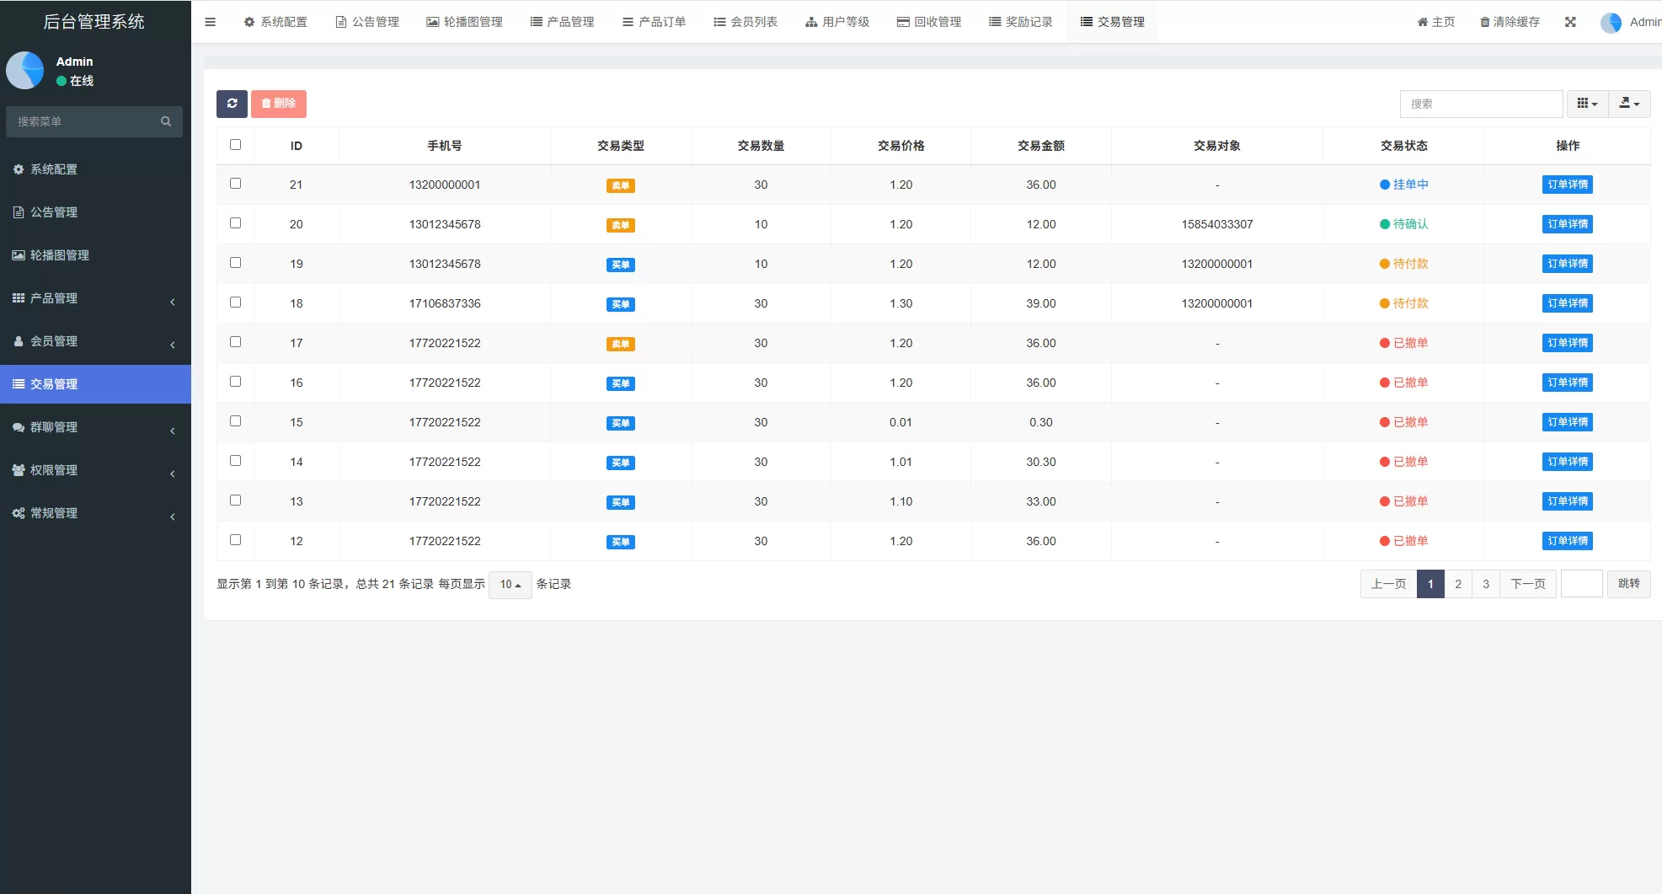Screen dimensions: 1662x894
Task: Click the 搜索 search input field
Action: [x=1481, y=104]
